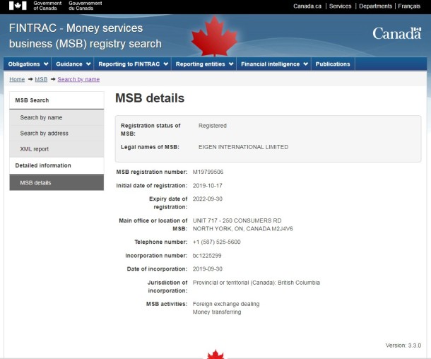Viewport: 431px width, 359px height.
Task: Switch language to Français
Action: tap(409, 6)
